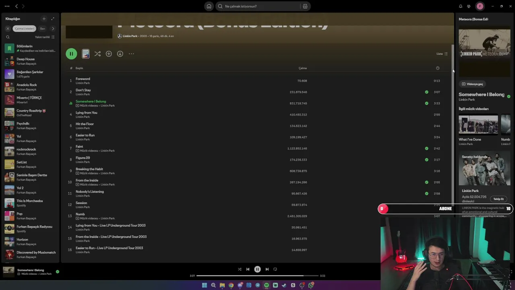Toggle saved check in bottom now-playing bar
This screenshot has height=290, width=515.
coord(57,271)
